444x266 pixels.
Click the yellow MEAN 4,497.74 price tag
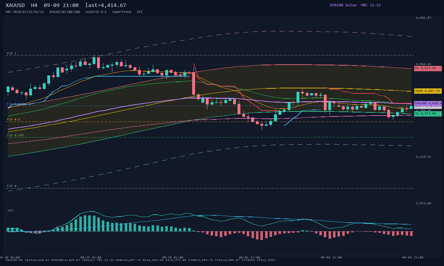428,91
